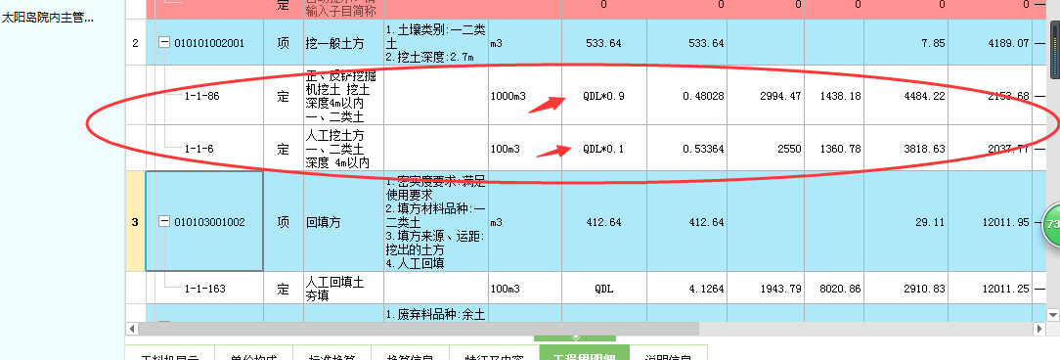Click the 土壤类别 feature description cell

pos(436,43)
